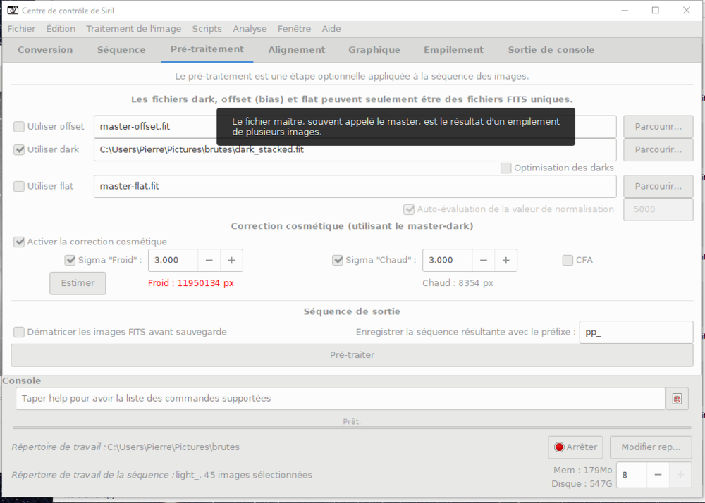The image size is (705, 503).
Task: Toggle Dématricer les images FITS avant sauvegarde
Action: coord(19,332)
